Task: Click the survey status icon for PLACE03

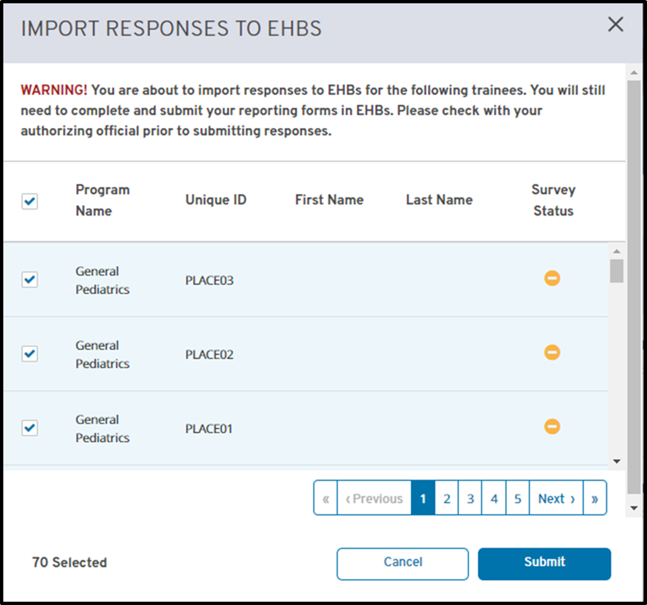Action: (552, 278)
